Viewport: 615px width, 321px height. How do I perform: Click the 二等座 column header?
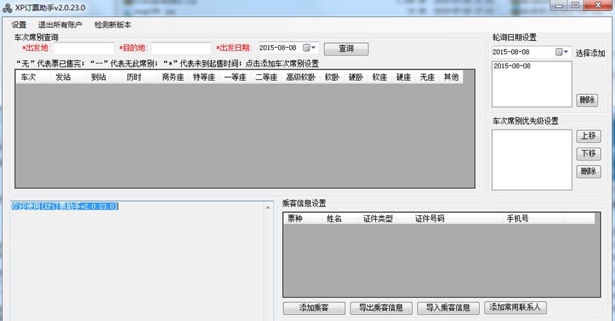266,77
